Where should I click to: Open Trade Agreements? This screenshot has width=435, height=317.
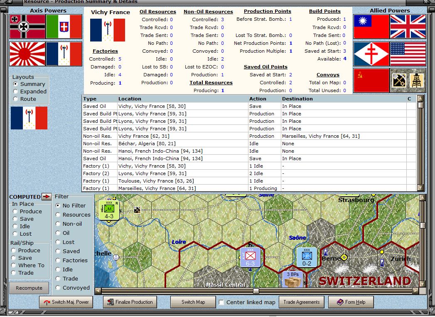point(302,302)
